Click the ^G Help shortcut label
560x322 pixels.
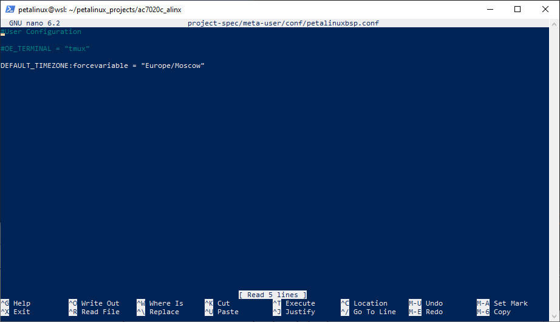tap(16, 303)
